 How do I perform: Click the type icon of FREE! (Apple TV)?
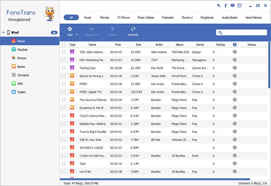click(x=72, y=92)
